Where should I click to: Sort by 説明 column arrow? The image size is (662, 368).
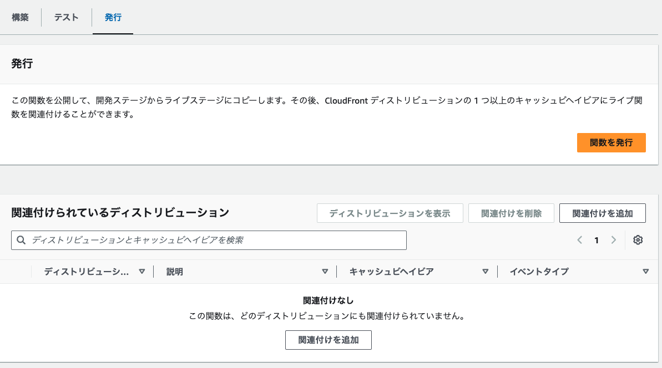pyautogui.click(x=325, y=272)
